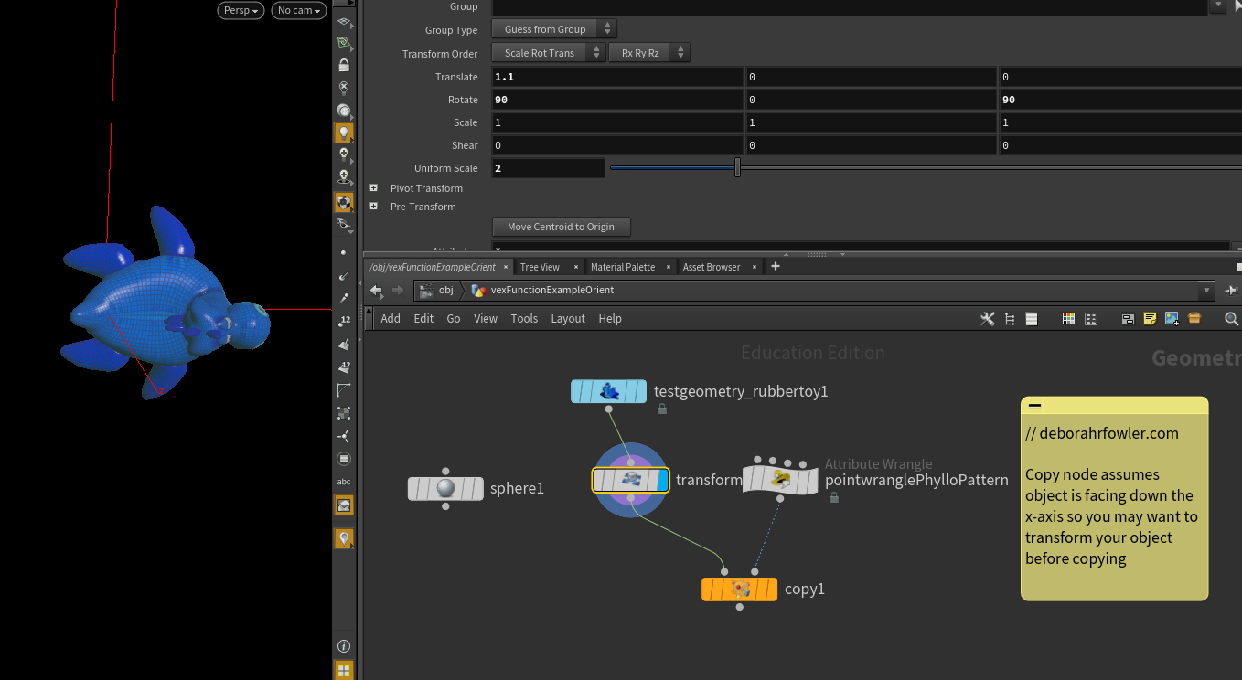Toggle the info icon near viewport bottom
Viewport: 1242px width, 680px height.
click(344, 646)
